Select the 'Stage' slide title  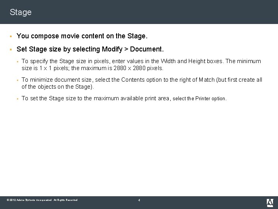click(x=20, y=12)
